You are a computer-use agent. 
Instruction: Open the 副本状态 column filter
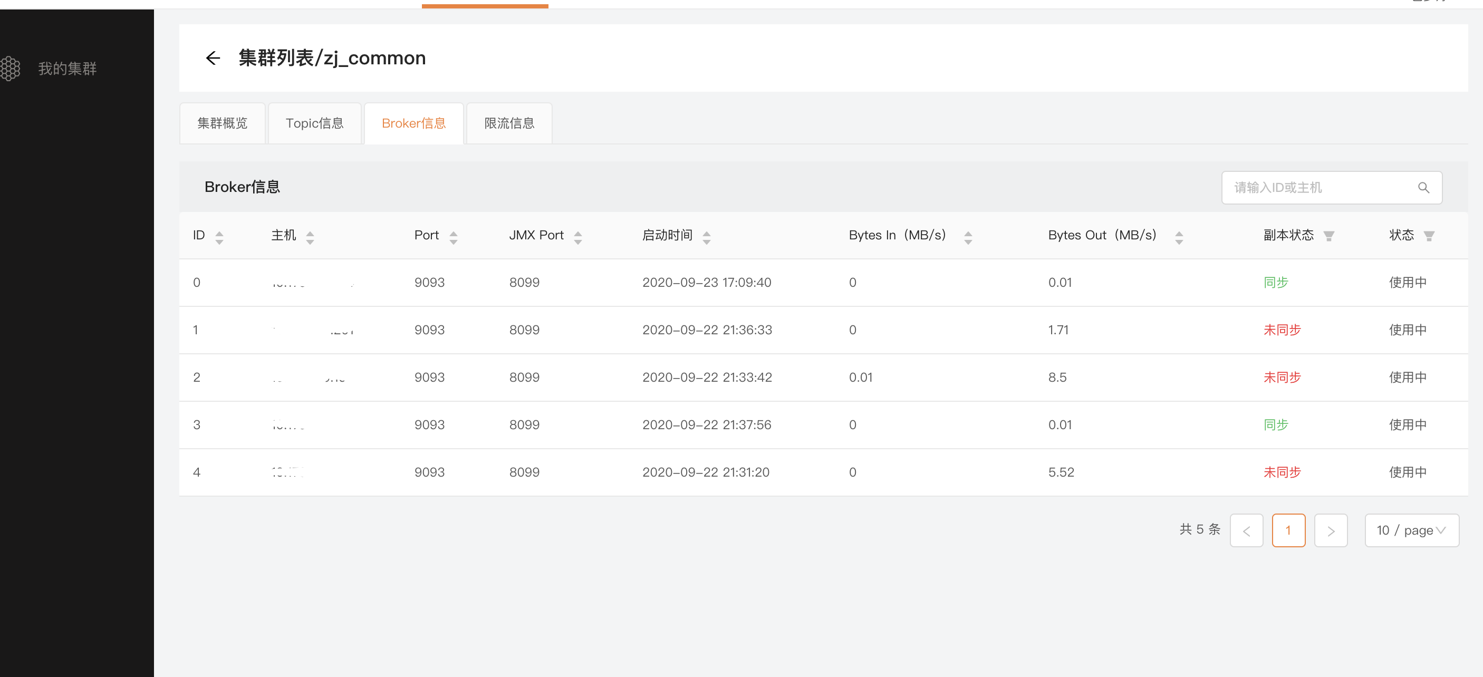tap(1328, 236)
